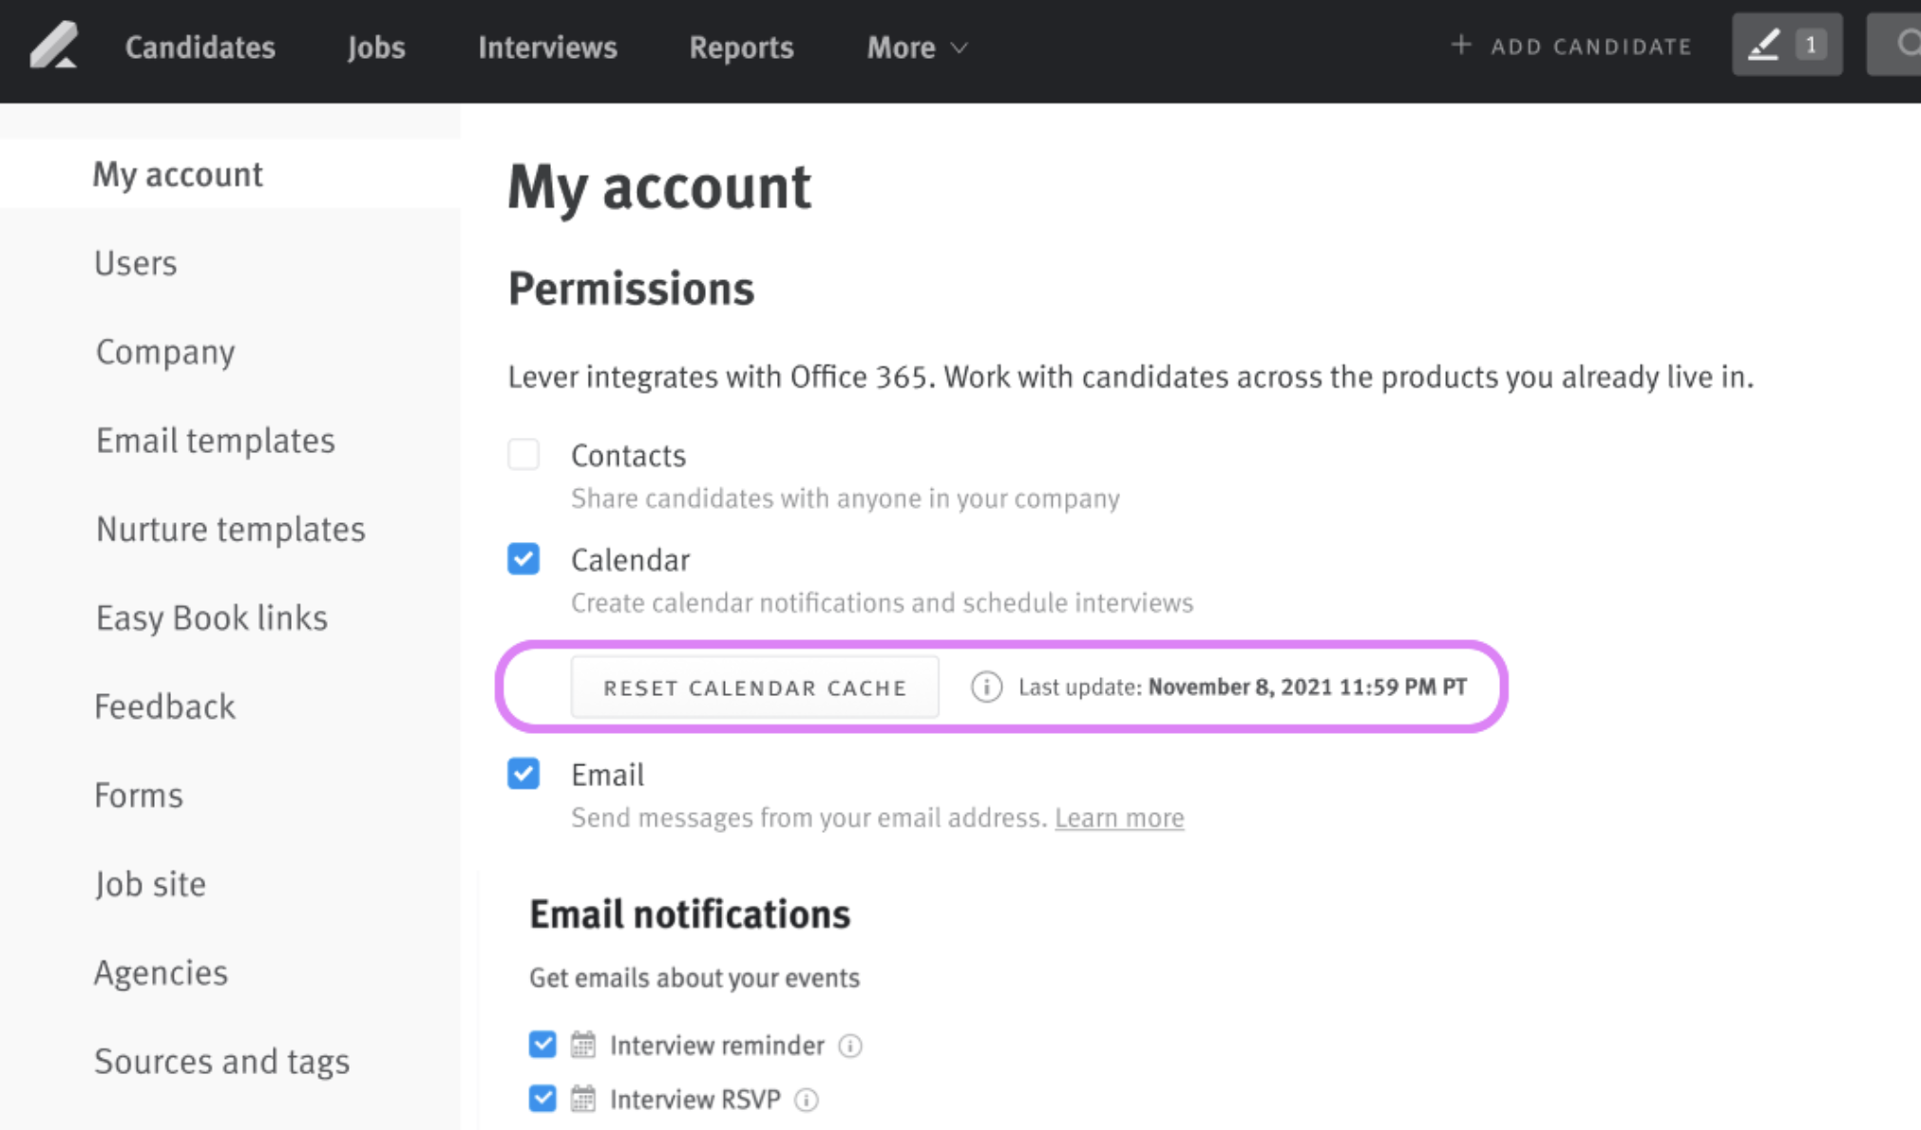Toggle the Interview RSVP checkbox

coord(542,1099)
